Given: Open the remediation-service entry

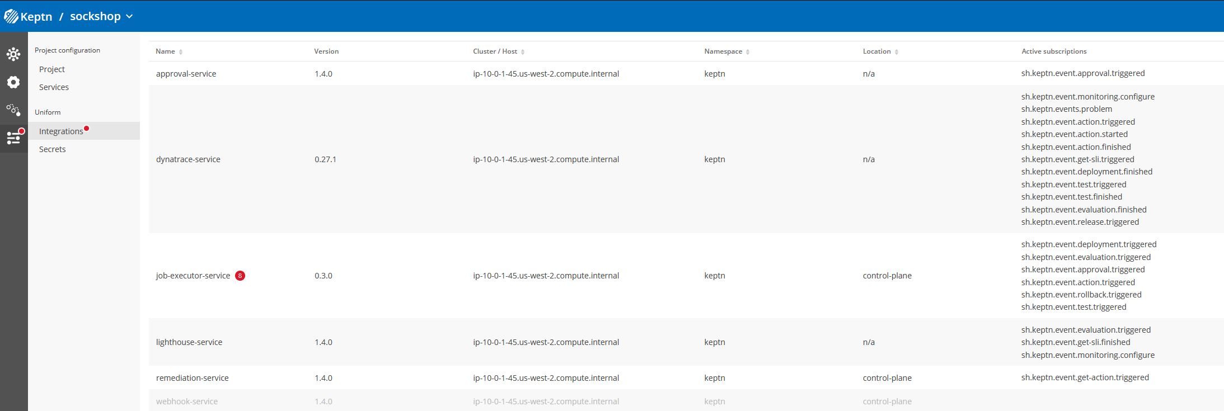Looking at the screenshot, I should coord(192,378).
